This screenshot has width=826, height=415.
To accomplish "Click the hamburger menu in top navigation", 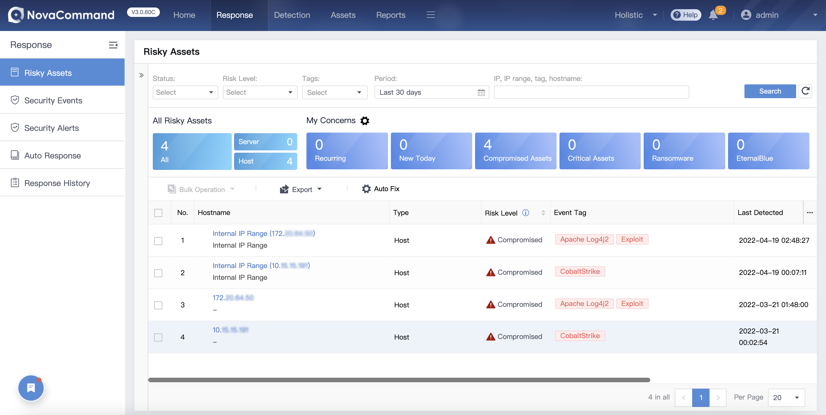I will pyautogui.click(x=431, y=15).
